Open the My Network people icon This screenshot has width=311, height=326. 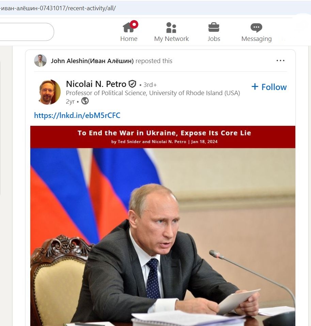[171, 28]
